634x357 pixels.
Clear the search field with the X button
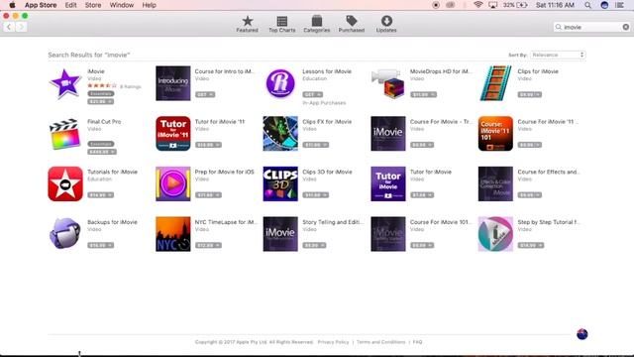tap(626, 27)
